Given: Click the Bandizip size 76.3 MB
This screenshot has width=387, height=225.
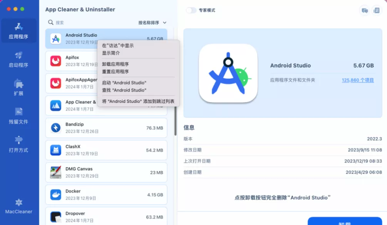Looking at the screenshot, I should click(x=155, y=128).
